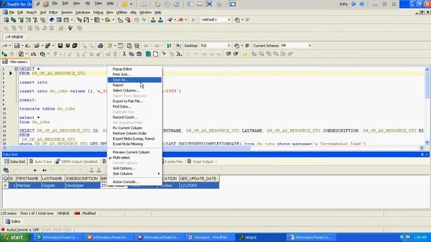Click the grid icon left of the navigator
The width and height of the screenshot is (431, 242).
tap(6, 170)
